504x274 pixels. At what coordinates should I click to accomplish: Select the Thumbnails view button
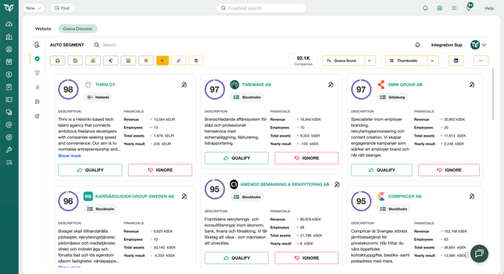click(407, 60)
